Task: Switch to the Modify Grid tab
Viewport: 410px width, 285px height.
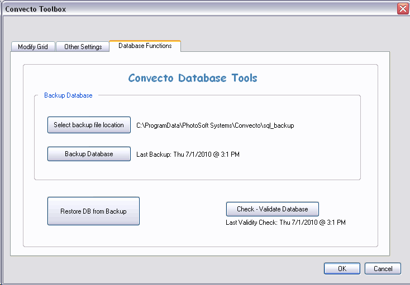Action: point(33,47)
